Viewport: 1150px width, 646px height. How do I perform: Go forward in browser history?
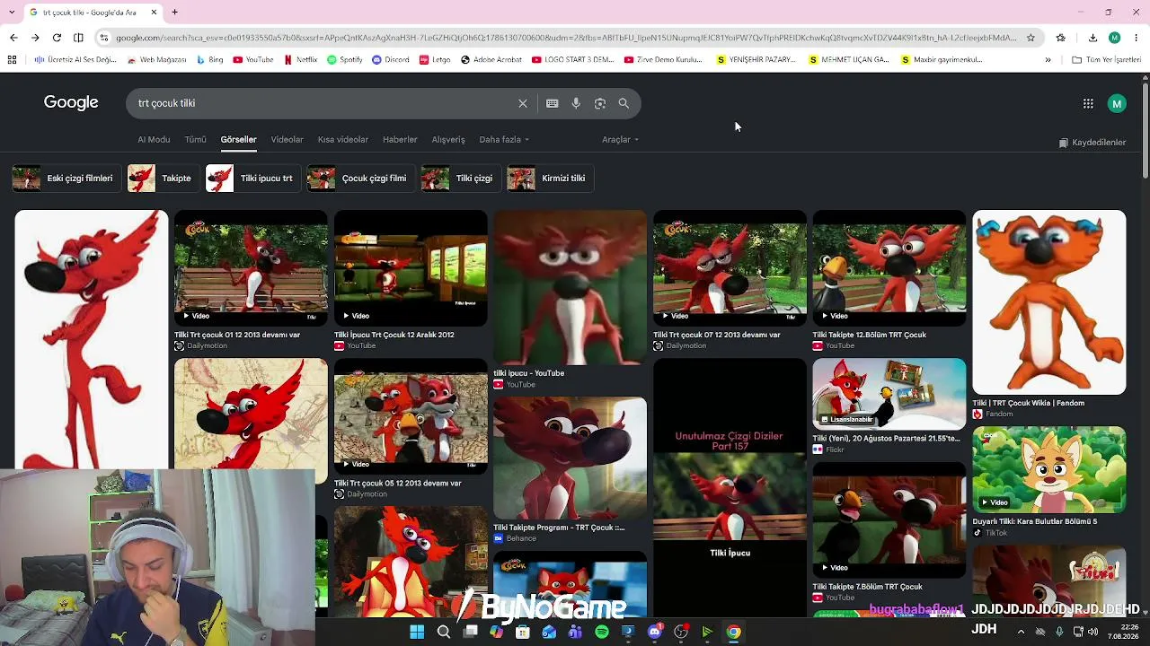coord(35,38)
